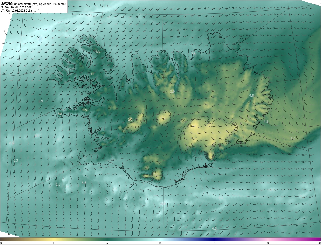Click the 3.0 value label in the southeast sea
321x245 pixels.
point(293,139)
